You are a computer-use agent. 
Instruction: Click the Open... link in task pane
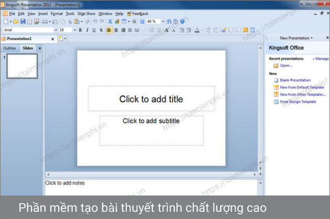click(x=286, y=65)
